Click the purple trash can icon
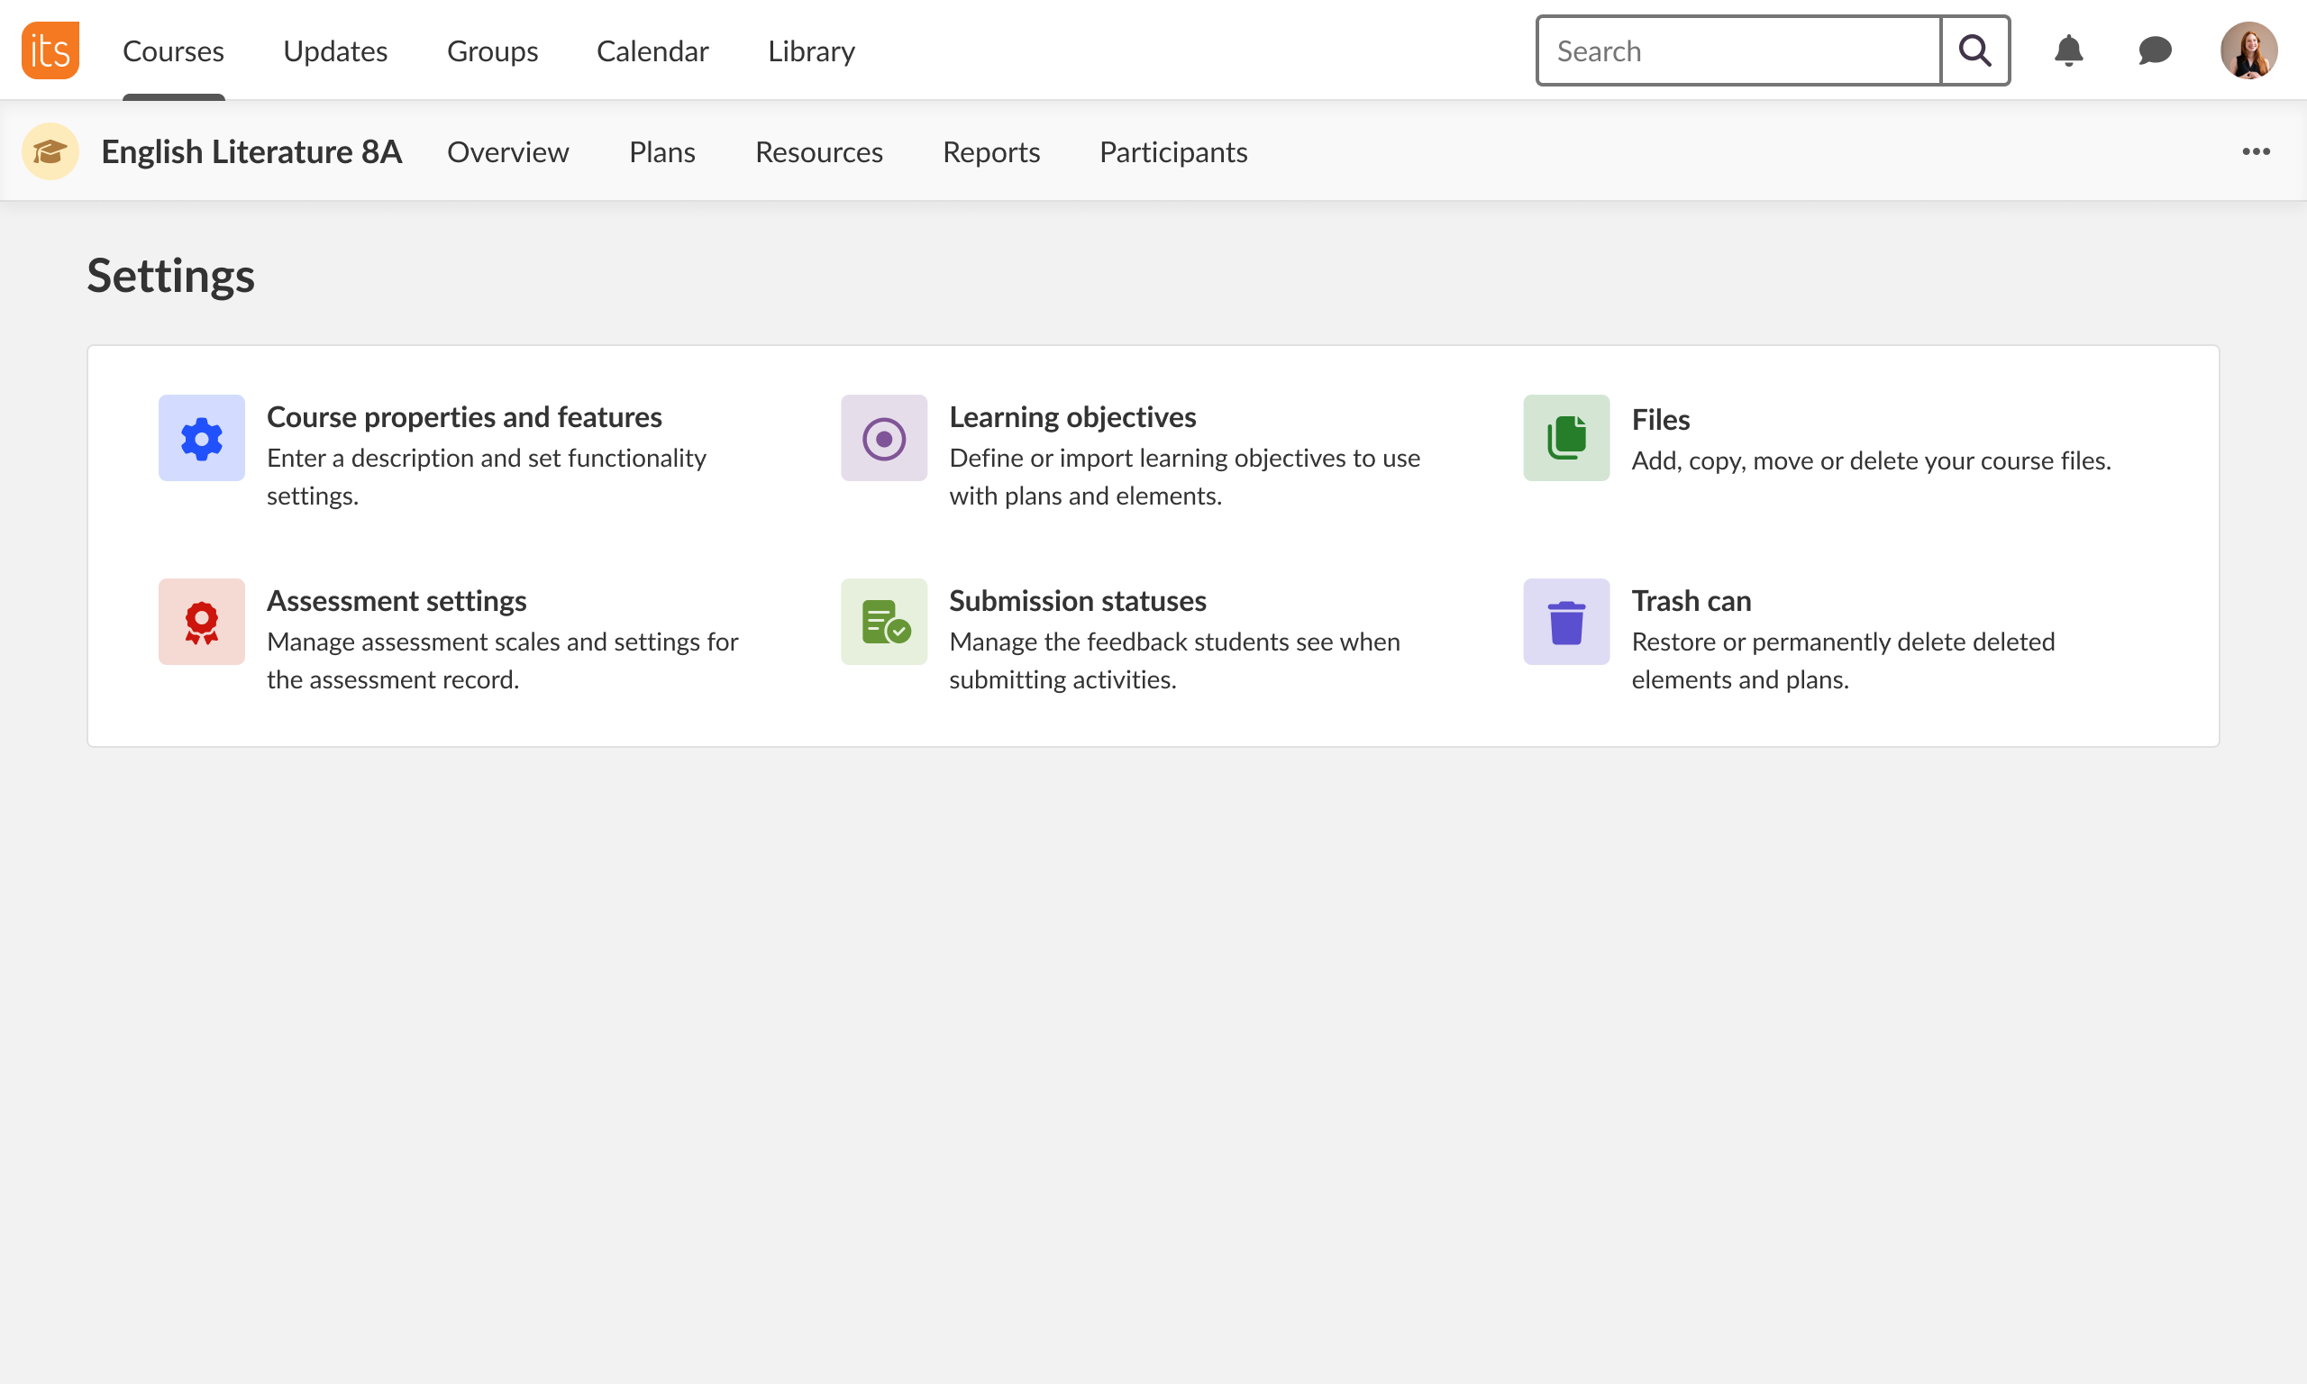Viewport: 2307px width, 1384px height. coord(1565,622)
